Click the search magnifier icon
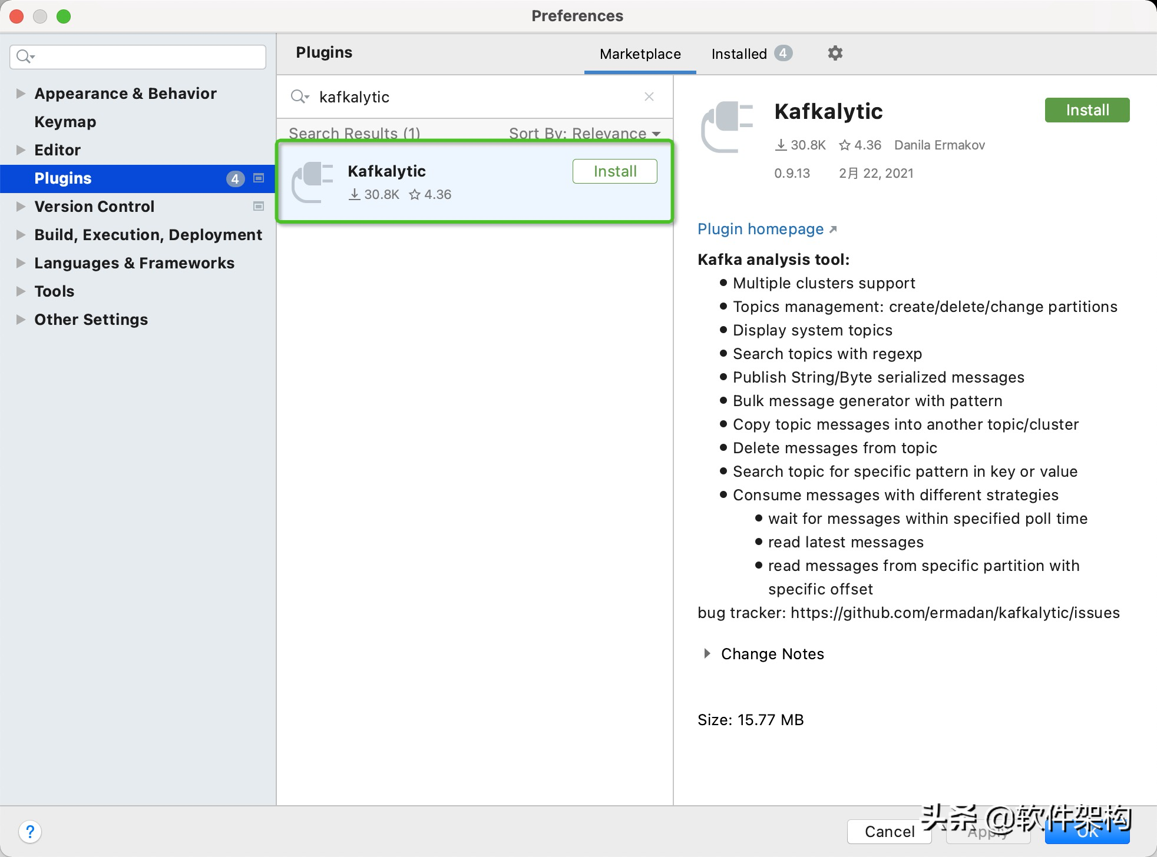The image size is (1157, 857). click(24, 56)
